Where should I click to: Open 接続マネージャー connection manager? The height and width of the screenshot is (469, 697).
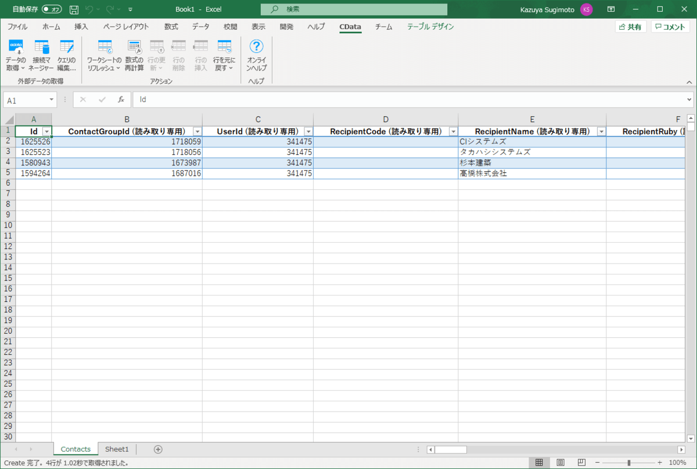point(41,48)
